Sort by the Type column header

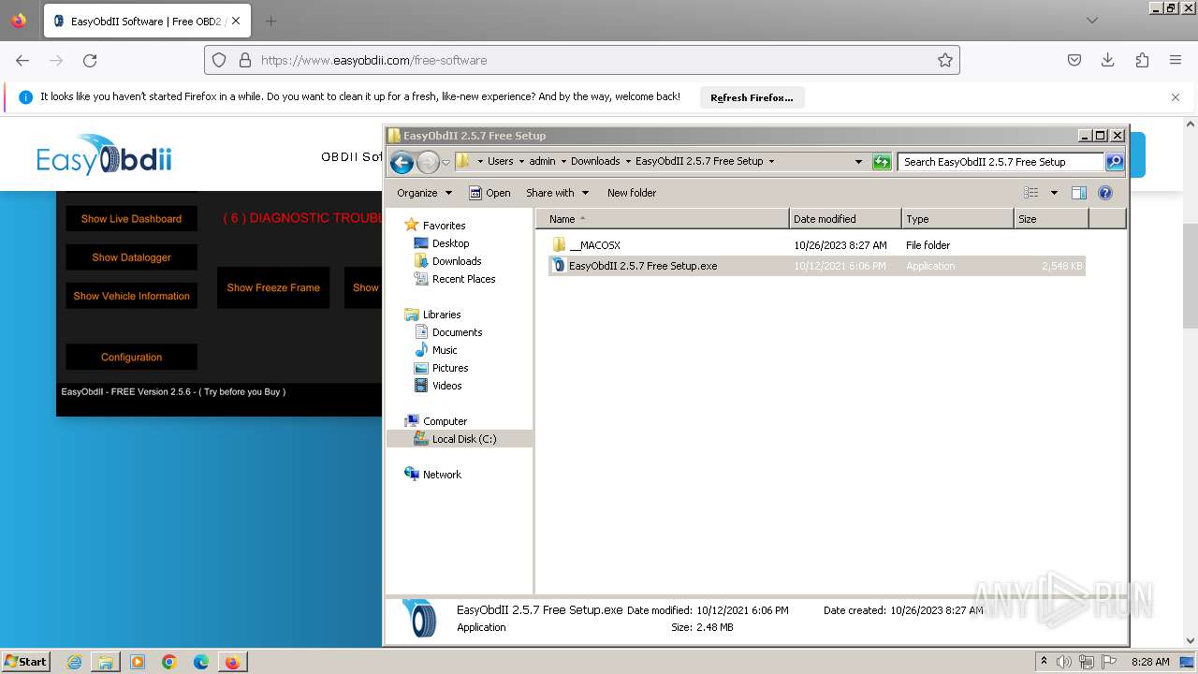(x=957, y=219)
